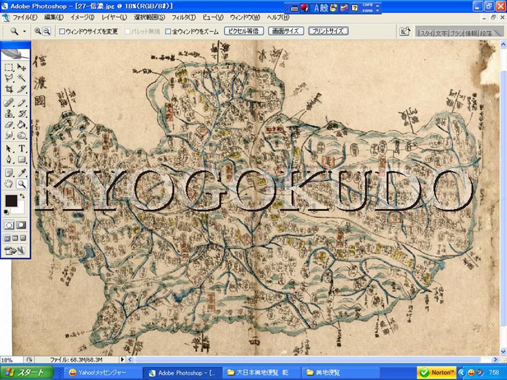This screenshot has height=380, width=507.
Task: Open the イメージ(I) menu
Action: (x=82, y=17)
